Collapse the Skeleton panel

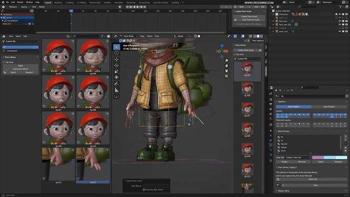pos(277,102)
